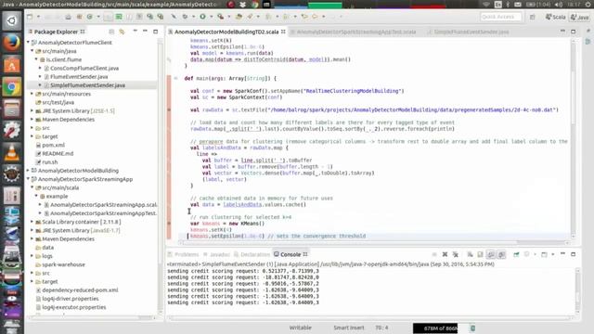Click the Open Perspective icon
Viewport: 594px width, 334px height.
tap(532, 17)
